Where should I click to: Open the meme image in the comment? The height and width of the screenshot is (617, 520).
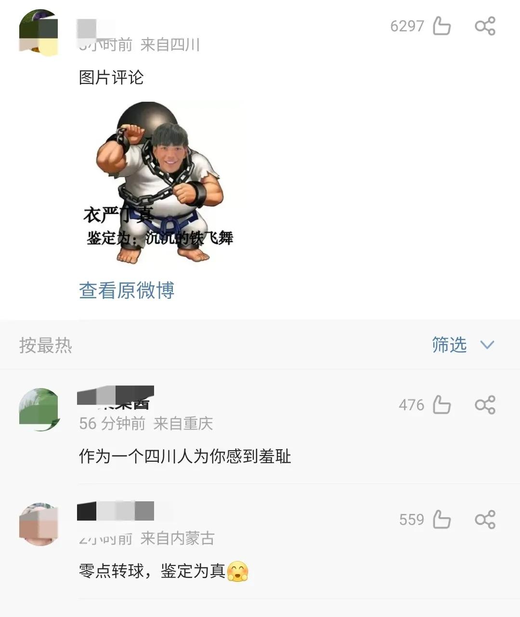click(159, 182)
